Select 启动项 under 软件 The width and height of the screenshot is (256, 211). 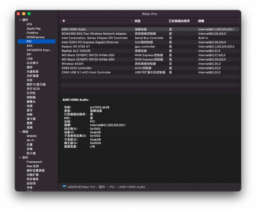click(x=31, y=183)
